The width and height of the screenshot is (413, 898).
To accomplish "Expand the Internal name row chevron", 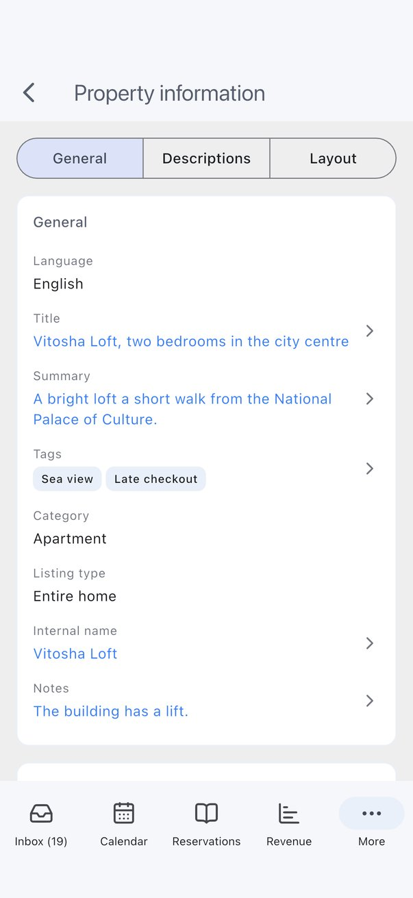I will coord(370,643).
